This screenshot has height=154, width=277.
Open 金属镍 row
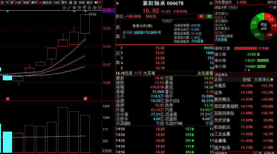[x=245, y=141]
